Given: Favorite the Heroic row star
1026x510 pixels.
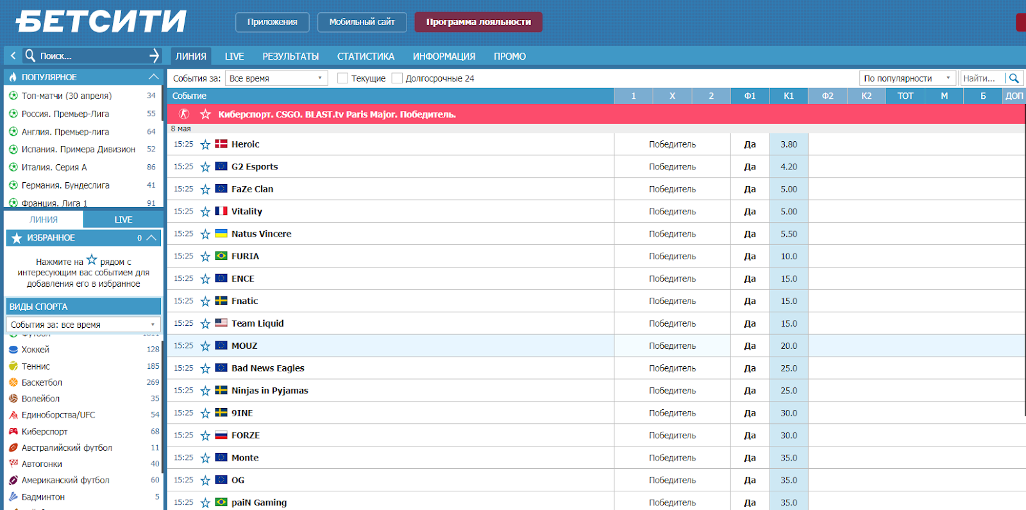Looking at the screenshot, I should pos(205,144).
